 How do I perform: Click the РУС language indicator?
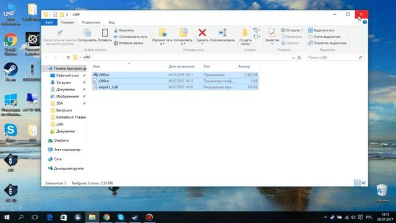369,217
